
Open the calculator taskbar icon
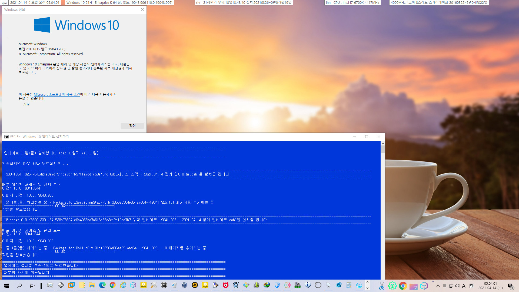point(349,285)
